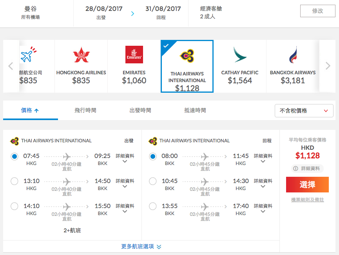Sort results by 出發時間 tab
The height and width of the screenshot is (255, 339).
coord(140,110)
